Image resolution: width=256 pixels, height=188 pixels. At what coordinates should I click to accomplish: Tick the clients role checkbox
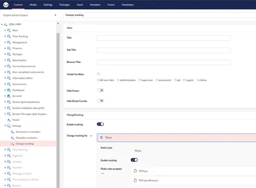198,80
